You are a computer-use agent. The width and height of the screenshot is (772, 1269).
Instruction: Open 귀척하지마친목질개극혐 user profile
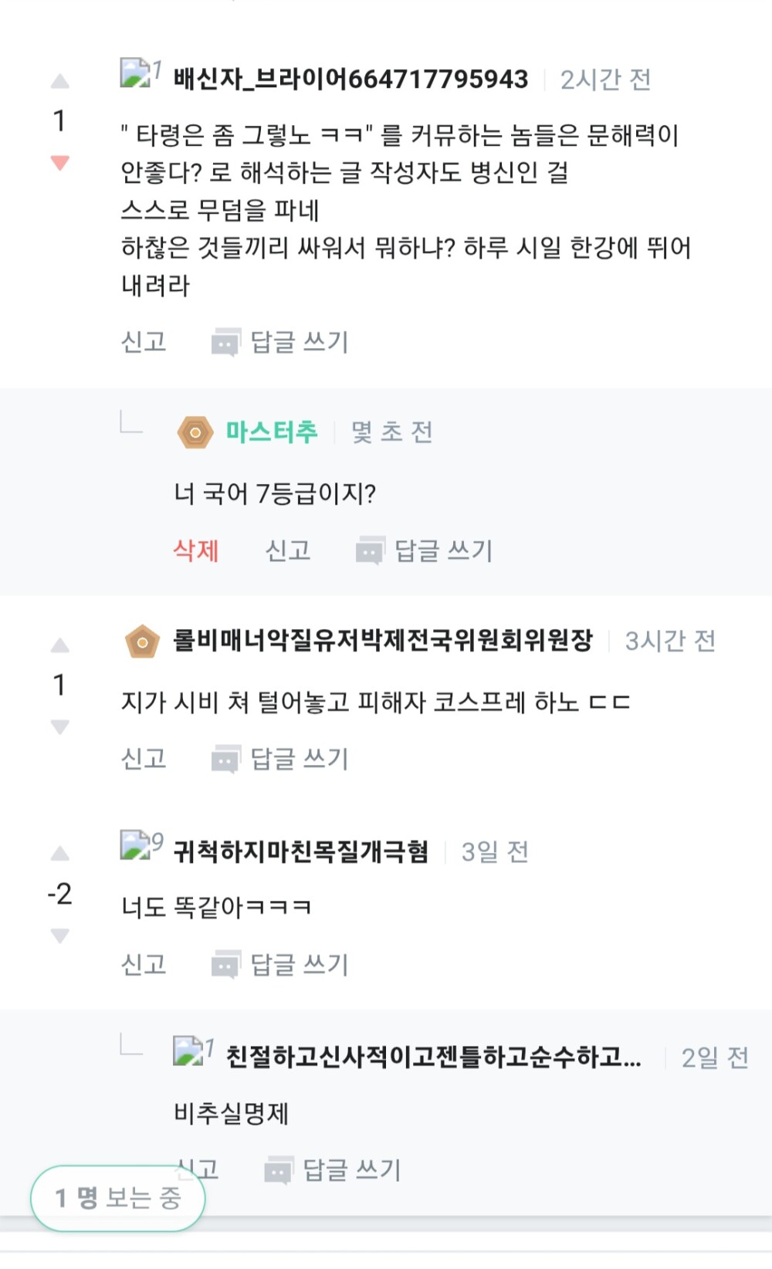(x=300, y=851)
